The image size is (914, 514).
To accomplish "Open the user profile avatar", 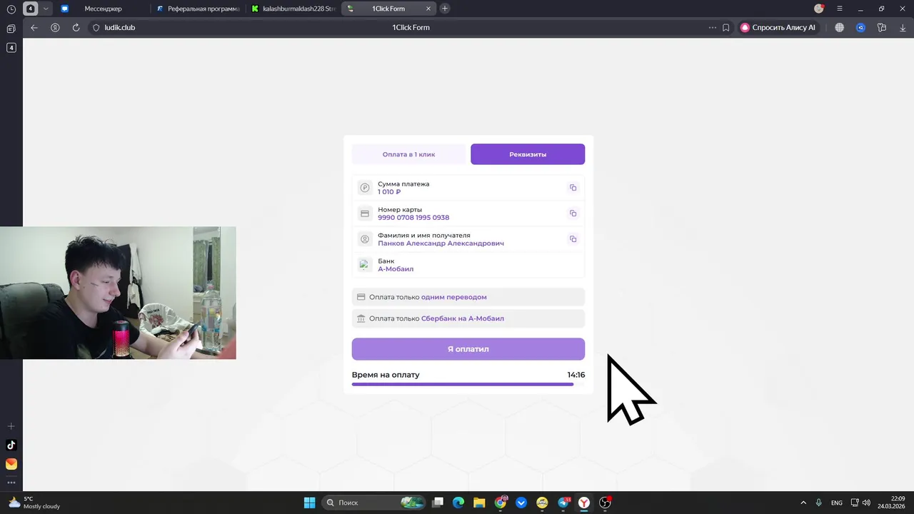I will click(x=819, y=9).
